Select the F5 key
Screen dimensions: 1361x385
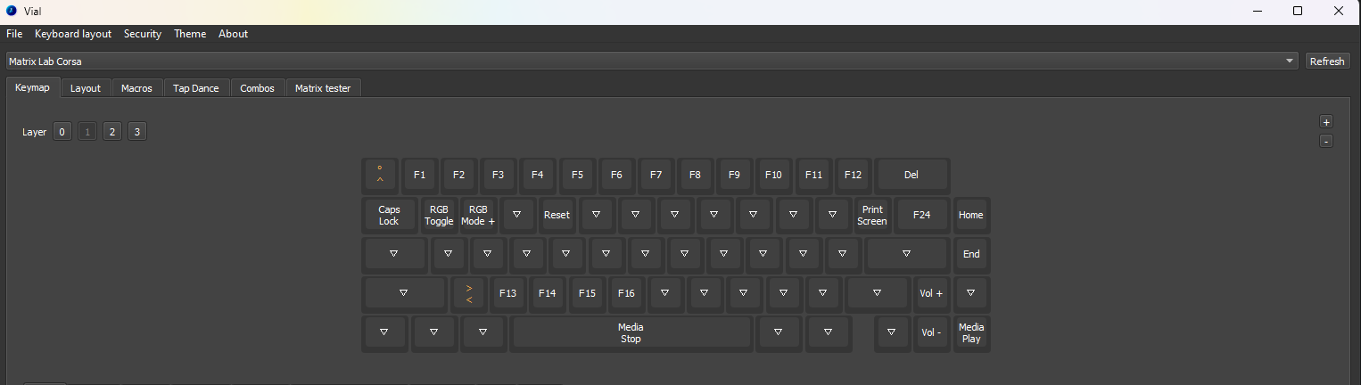577,175
